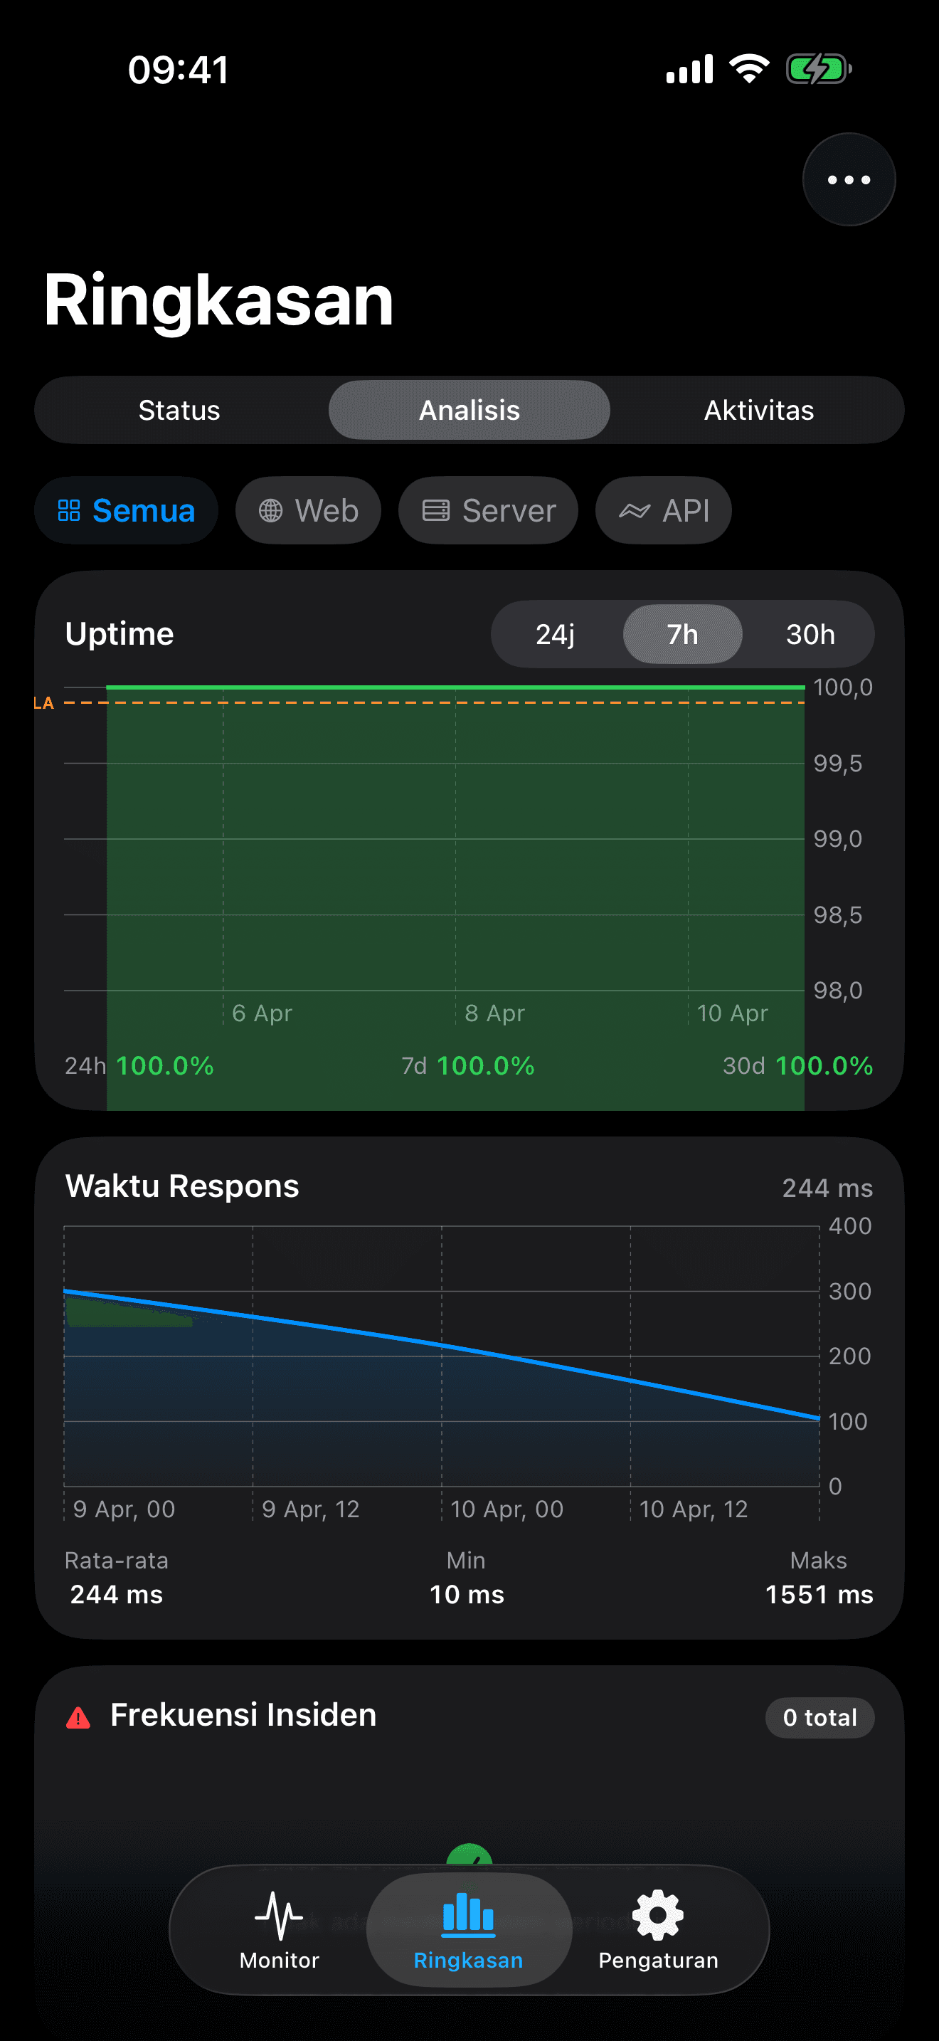
Task: Switch uptime range to 24j
Action: click(x=555, y=634)
